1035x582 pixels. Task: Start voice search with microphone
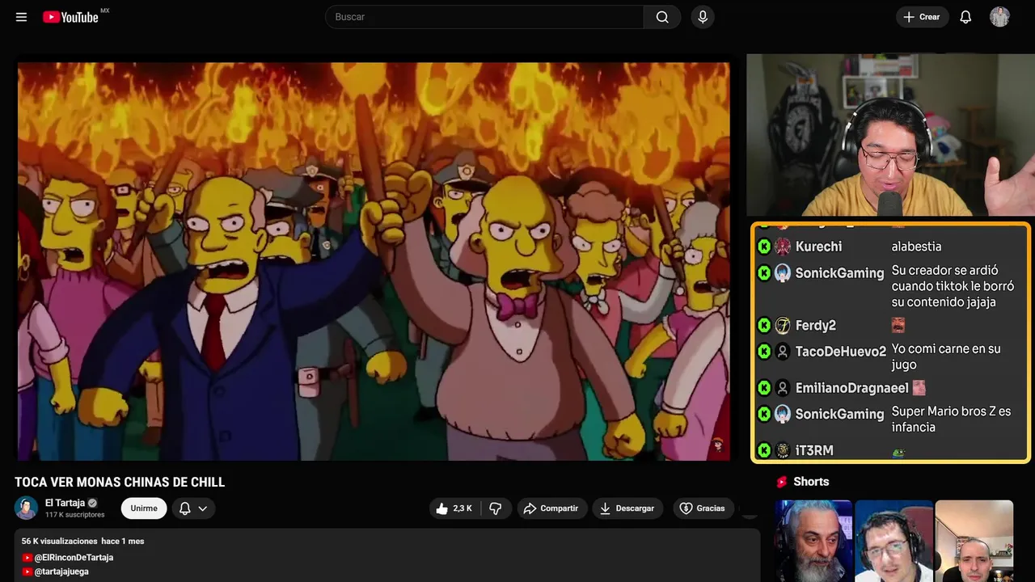[703, 17]
